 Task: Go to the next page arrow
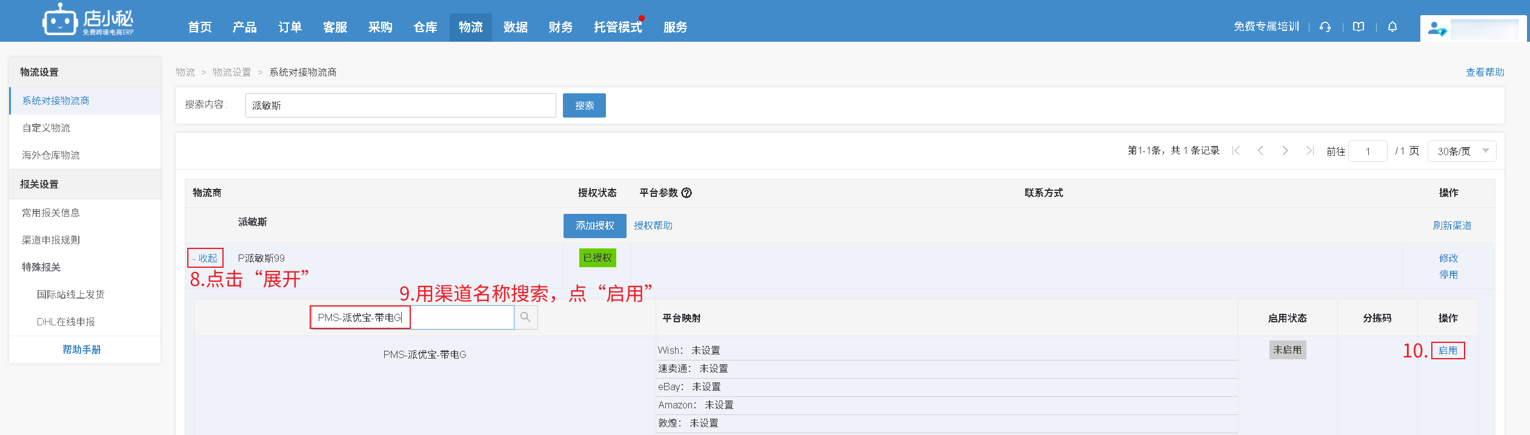(1285, 151)
